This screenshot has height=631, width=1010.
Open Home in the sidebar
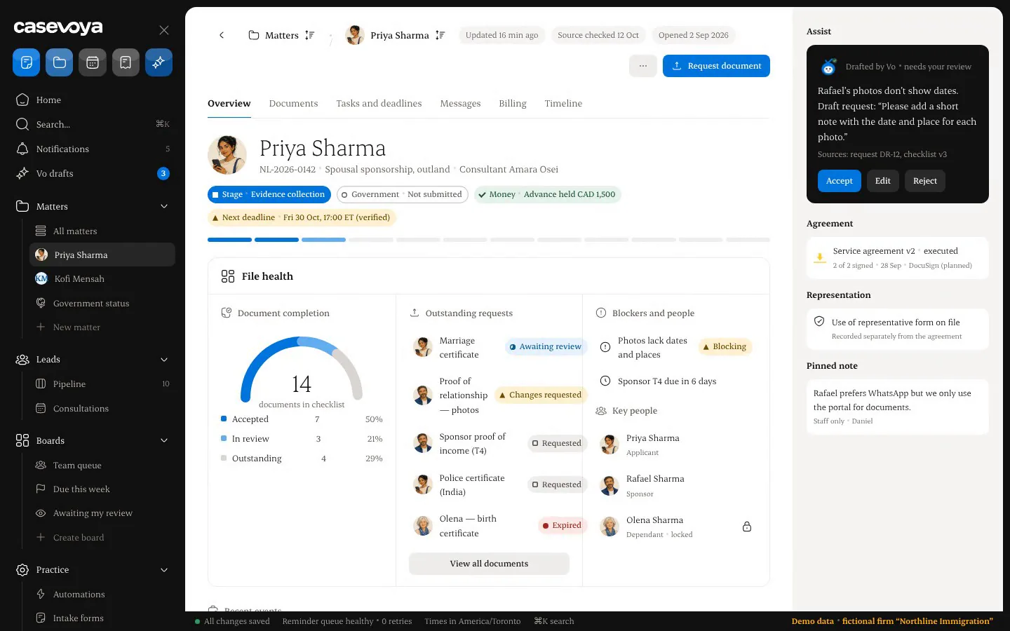click(x=93, y=100)
